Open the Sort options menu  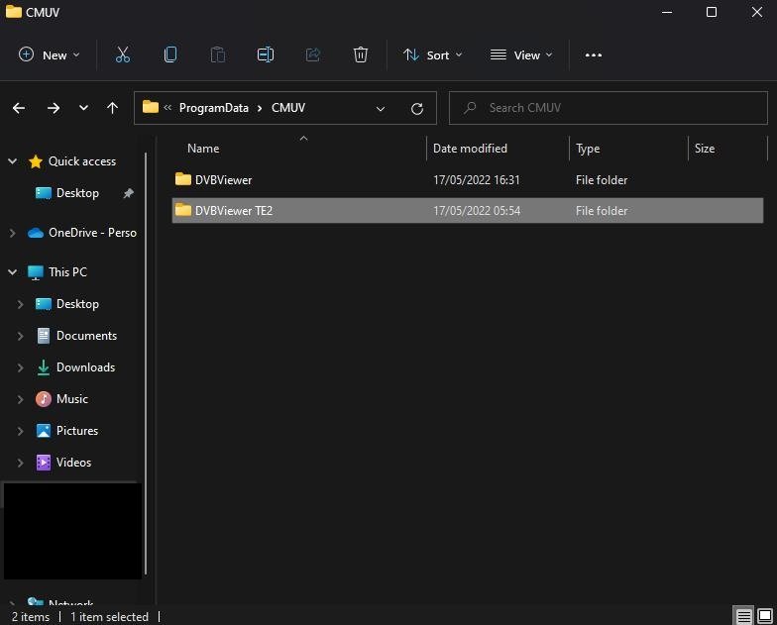pyautogui.click(x=433, y=55)
